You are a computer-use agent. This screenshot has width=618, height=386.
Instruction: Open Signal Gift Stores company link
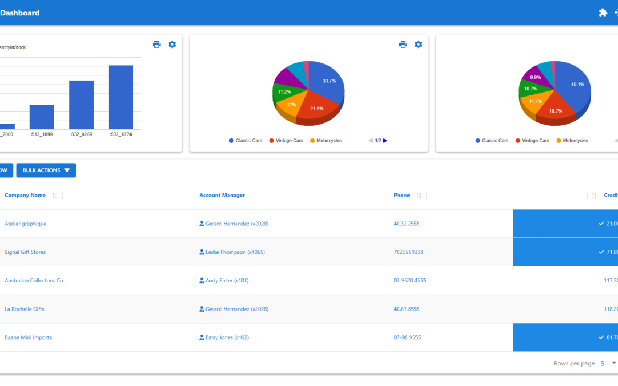25,252
